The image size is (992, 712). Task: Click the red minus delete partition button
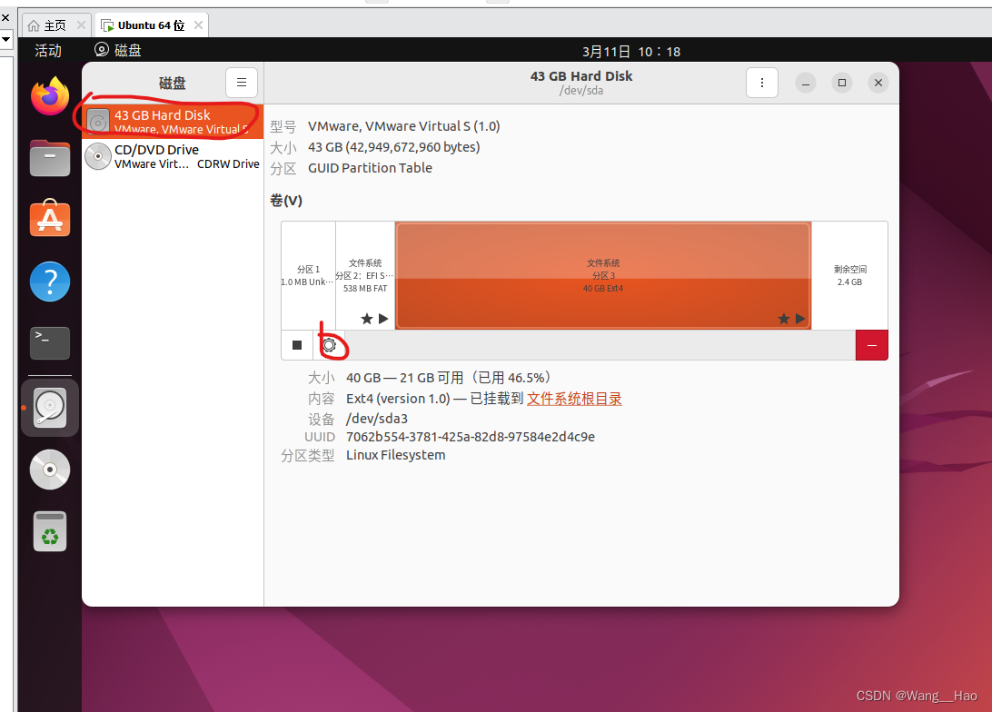[871, 345]
